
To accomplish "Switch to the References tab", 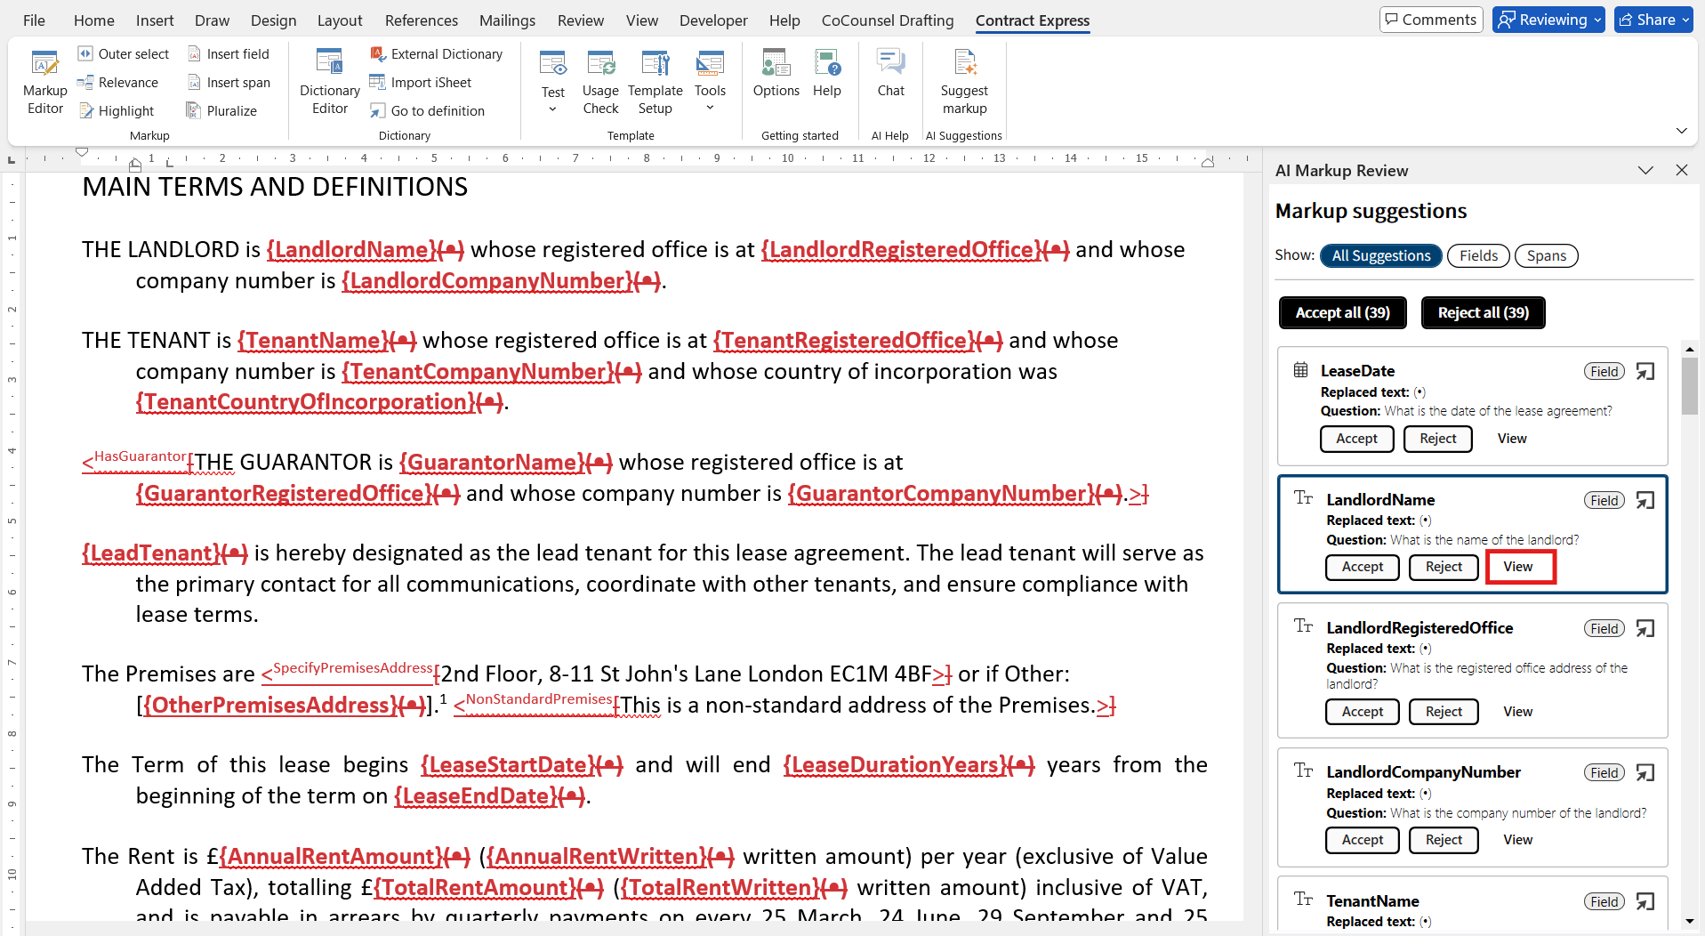I will [x=421, y=20].
